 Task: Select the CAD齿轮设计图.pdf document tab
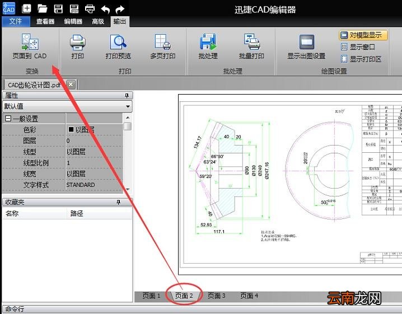tap(34, 85)
